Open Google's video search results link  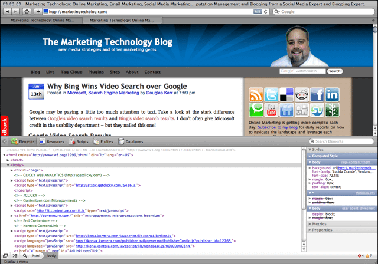pos(77,118)
